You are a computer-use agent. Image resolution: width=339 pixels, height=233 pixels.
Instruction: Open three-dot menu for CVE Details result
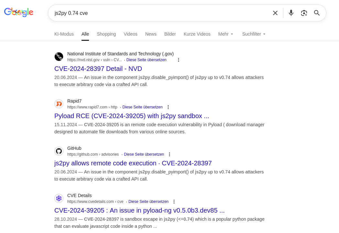[174, 202]
